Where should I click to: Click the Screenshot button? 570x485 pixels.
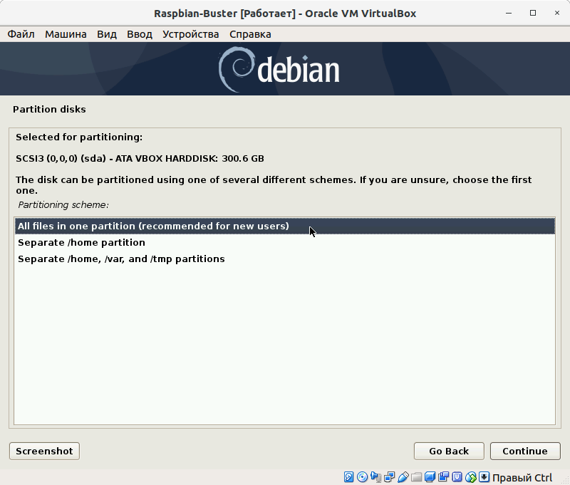coord(44,451)
